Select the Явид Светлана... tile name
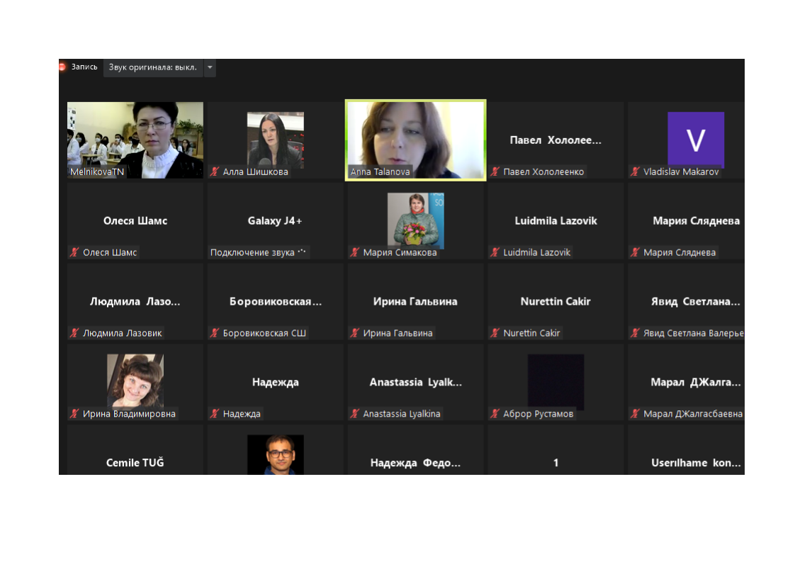 pyautogui.click(x=696, y=301)
